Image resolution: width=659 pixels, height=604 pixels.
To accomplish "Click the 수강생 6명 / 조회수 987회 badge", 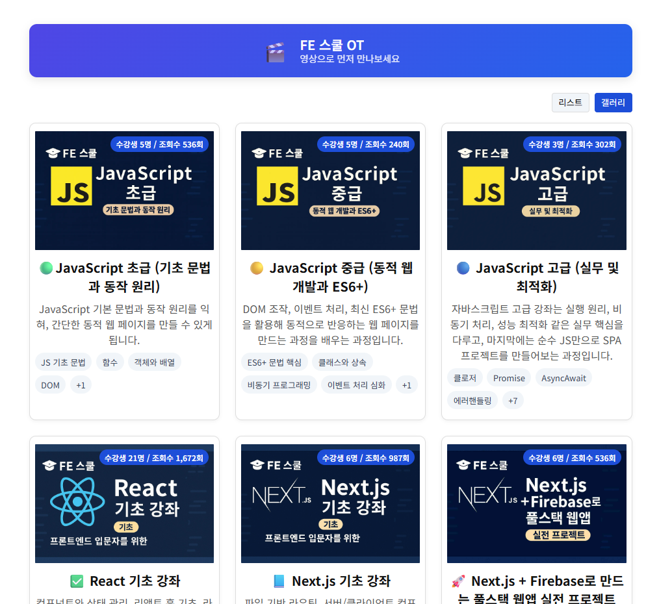I will (x=365, y=458).
